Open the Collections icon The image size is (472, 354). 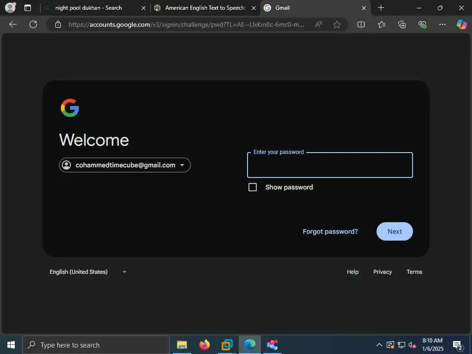(402, 24)
